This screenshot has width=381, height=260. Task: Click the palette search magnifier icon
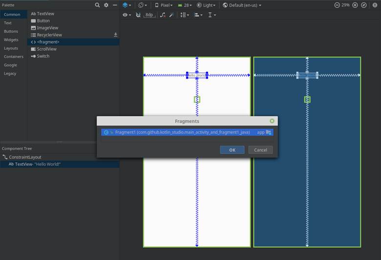coord(98,5)
